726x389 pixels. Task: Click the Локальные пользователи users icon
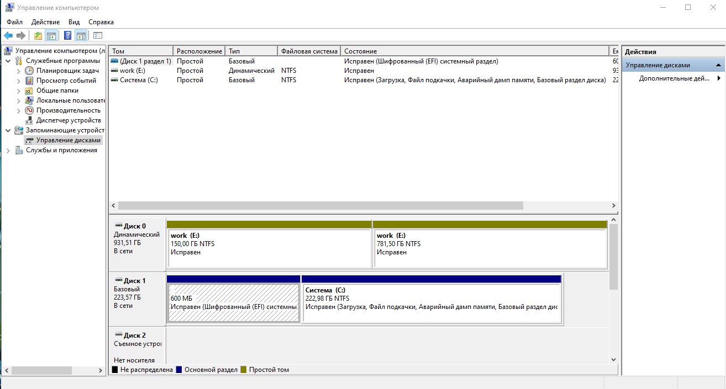pyautogui.click(x=29, y=100)
